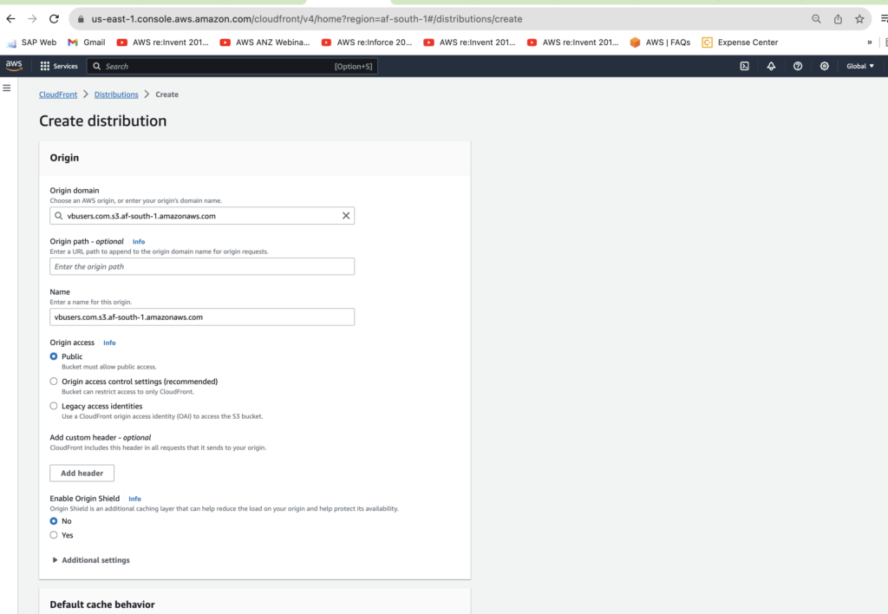
Task: Open the notifications bell icon
Action: [x=771, y=66]
